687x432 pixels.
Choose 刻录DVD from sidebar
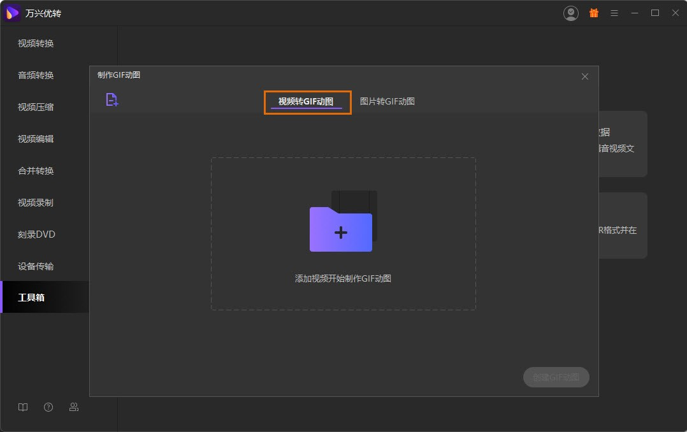(36, 234)
